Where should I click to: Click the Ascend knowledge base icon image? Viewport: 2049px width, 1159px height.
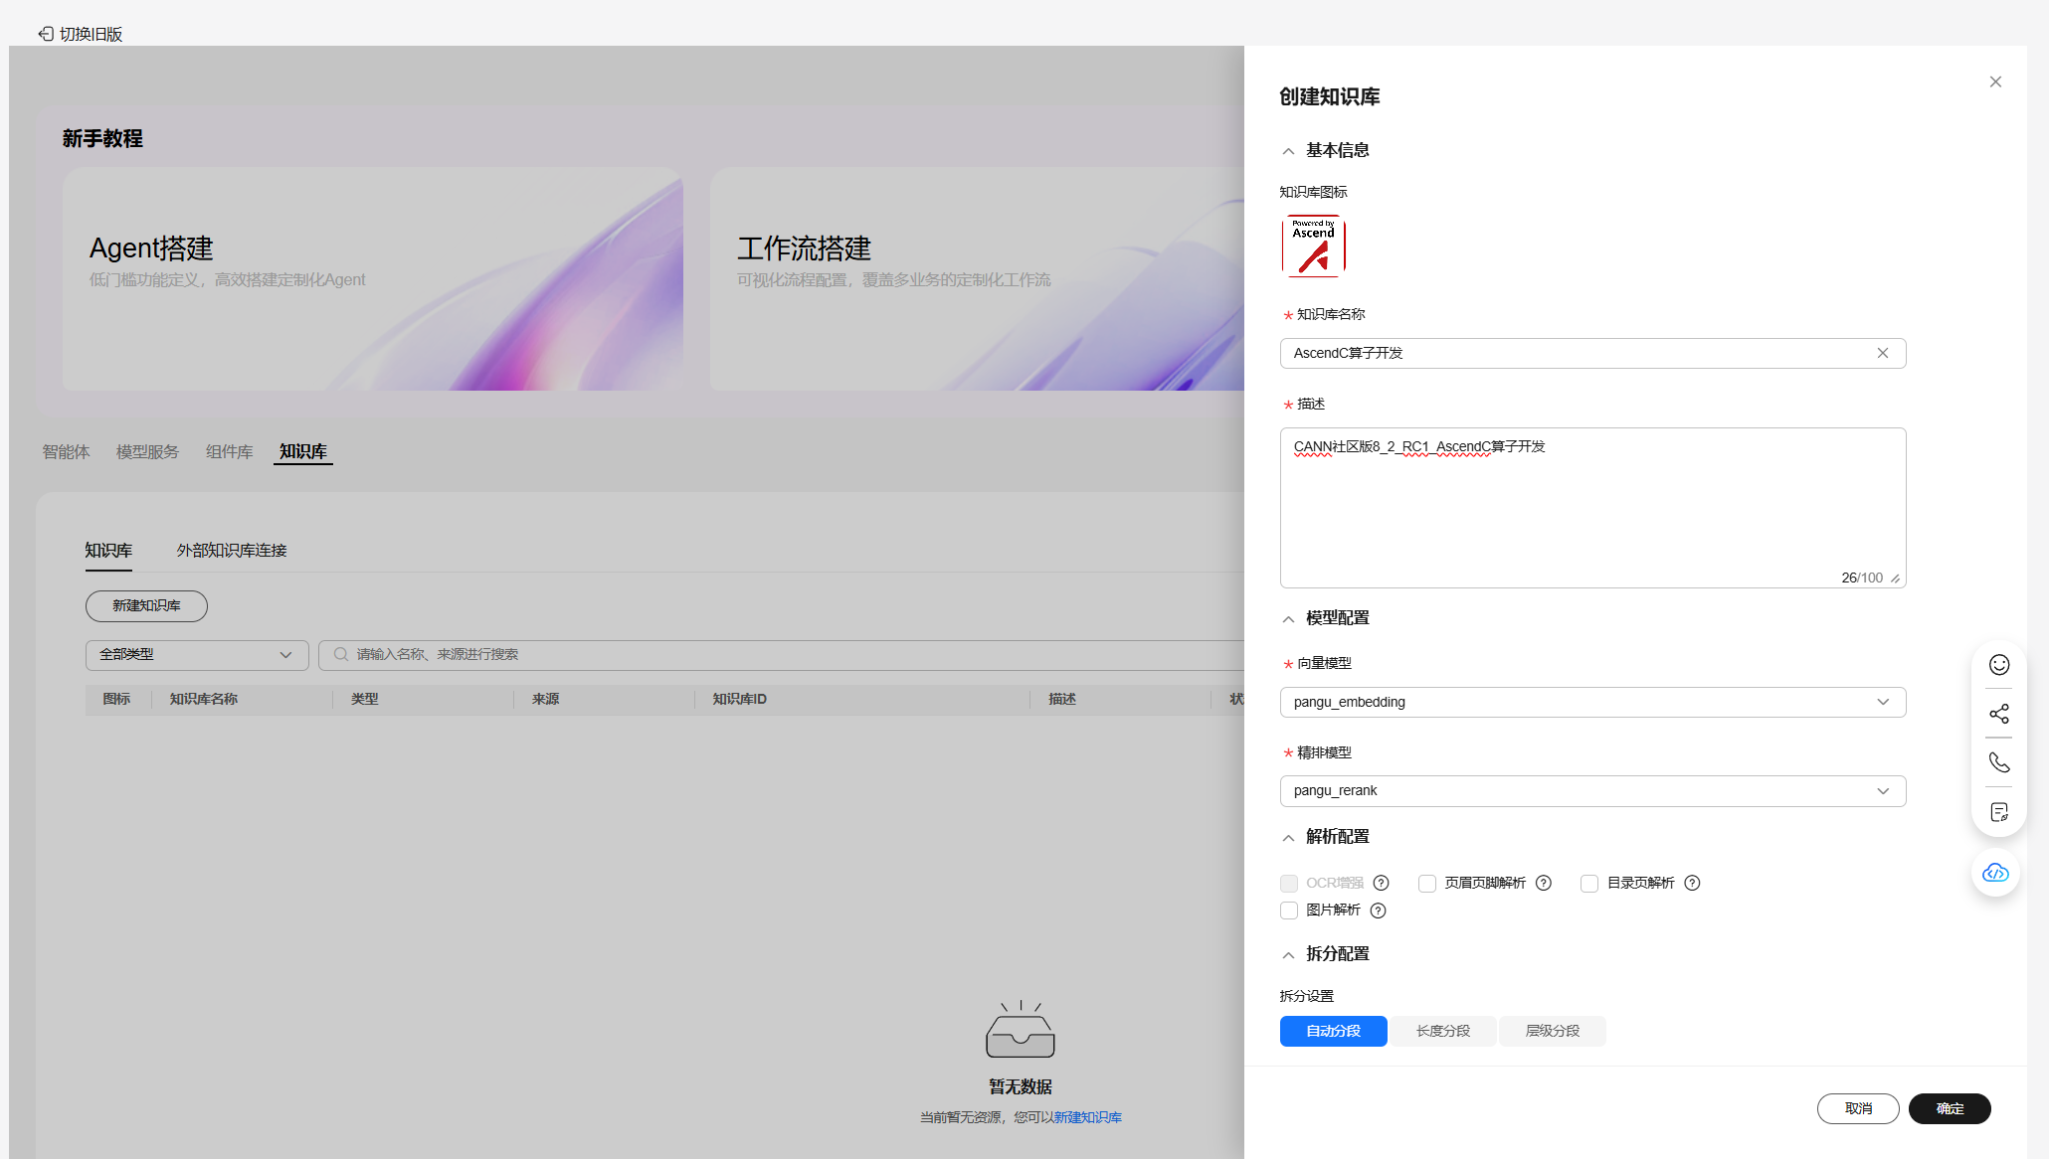coord(1313,246)
